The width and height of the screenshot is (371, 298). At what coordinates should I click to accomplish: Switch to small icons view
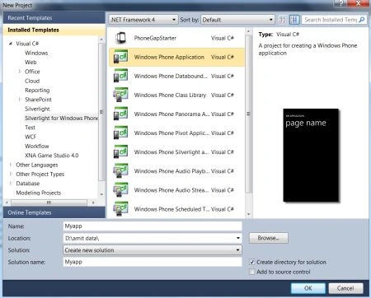pyautogui.click(x=282, y=20)
